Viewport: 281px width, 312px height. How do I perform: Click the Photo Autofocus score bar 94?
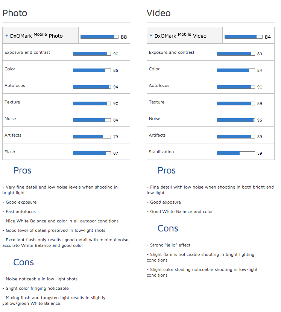pos(92,87)
